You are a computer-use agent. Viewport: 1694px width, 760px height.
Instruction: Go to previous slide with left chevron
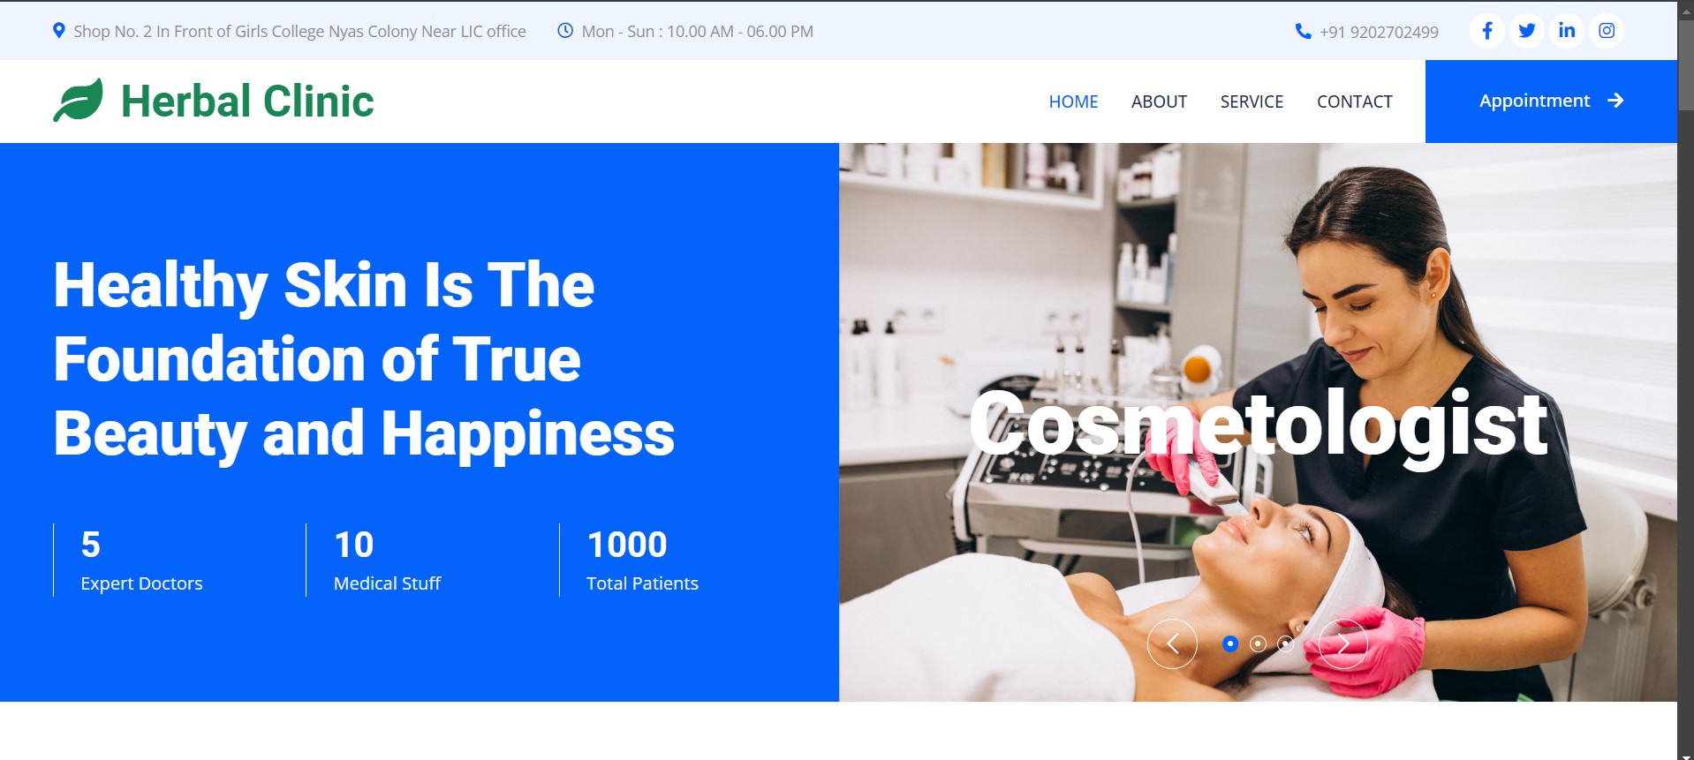(x=1172, y=644)
